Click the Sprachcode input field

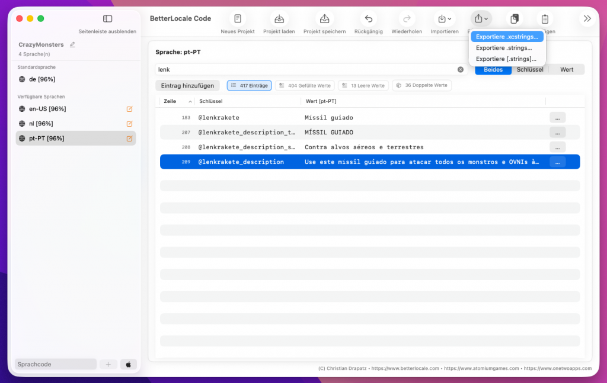coord(55,364)
